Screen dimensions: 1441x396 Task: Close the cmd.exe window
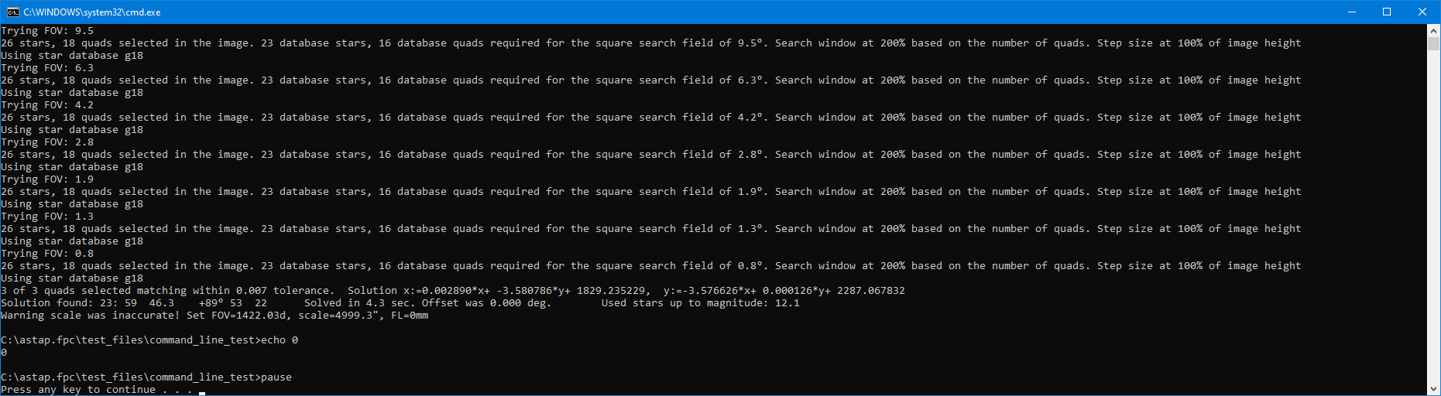click(1422, 12)
